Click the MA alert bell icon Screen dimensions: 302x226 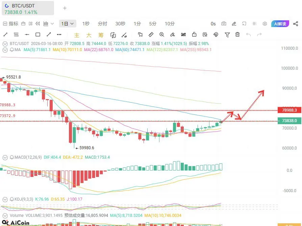click(12, 50)
